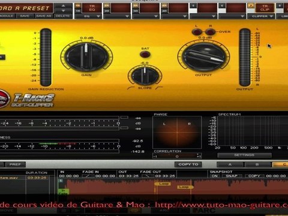Click the SLOPE knob
The width and height of the screenshot is (288, 216).
(145, 76)
